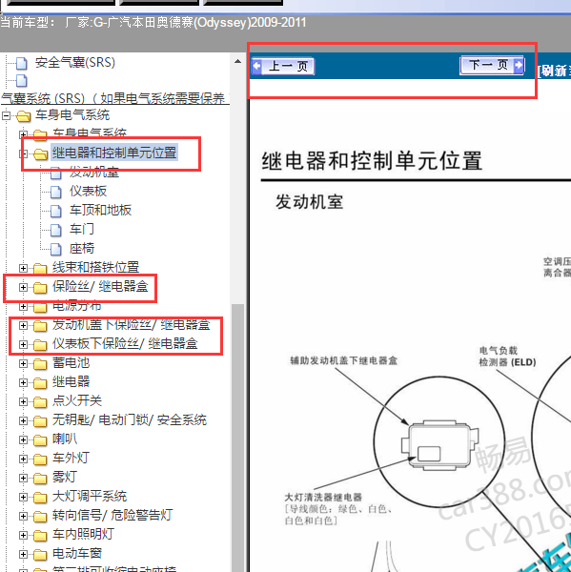
Task: Click the 大灯清洗器继电器 diagram label
Action: click(323, 498)
